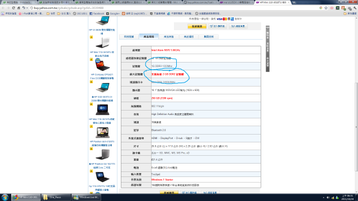Click the gray vertical side panel on the right

pyautogui.click(x=267, y=49)
